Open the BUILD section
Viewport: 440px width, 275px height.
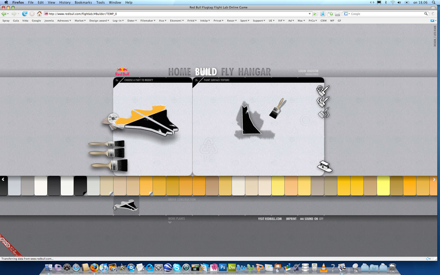pyautogui.click(x=206, y=72)
